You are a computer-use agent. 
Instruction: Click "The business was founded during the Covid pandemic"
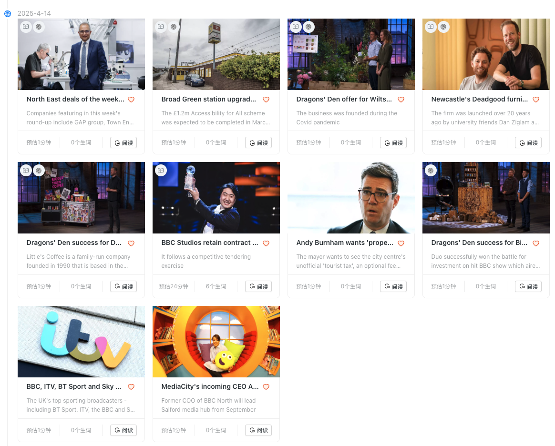click(x=347, y=118)
